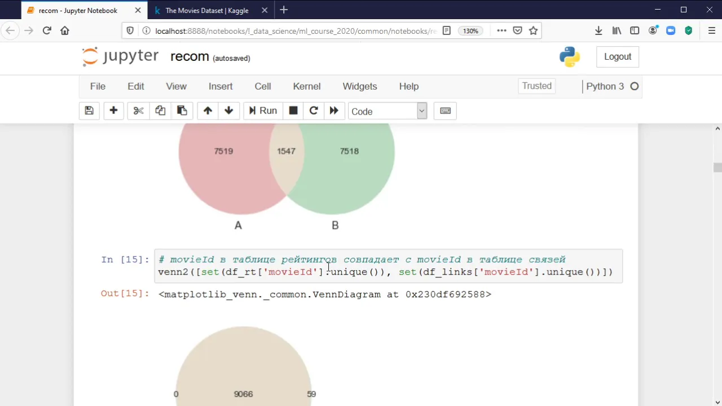Open the Insert menu
The width and height of the screenshot is (722, 406).
pyautogui.click(x=221, y=86)
